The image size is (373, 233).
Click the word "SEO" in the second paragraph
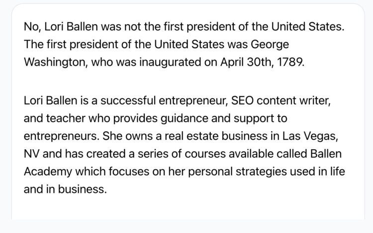[x=242, y=101]
